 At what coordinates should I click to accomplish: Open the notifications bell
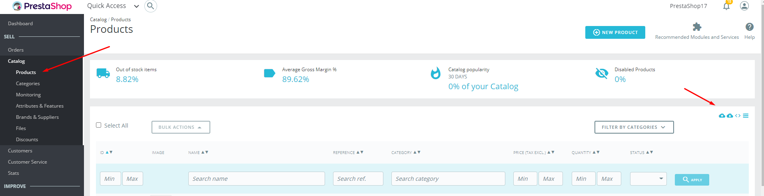[726, 6]
